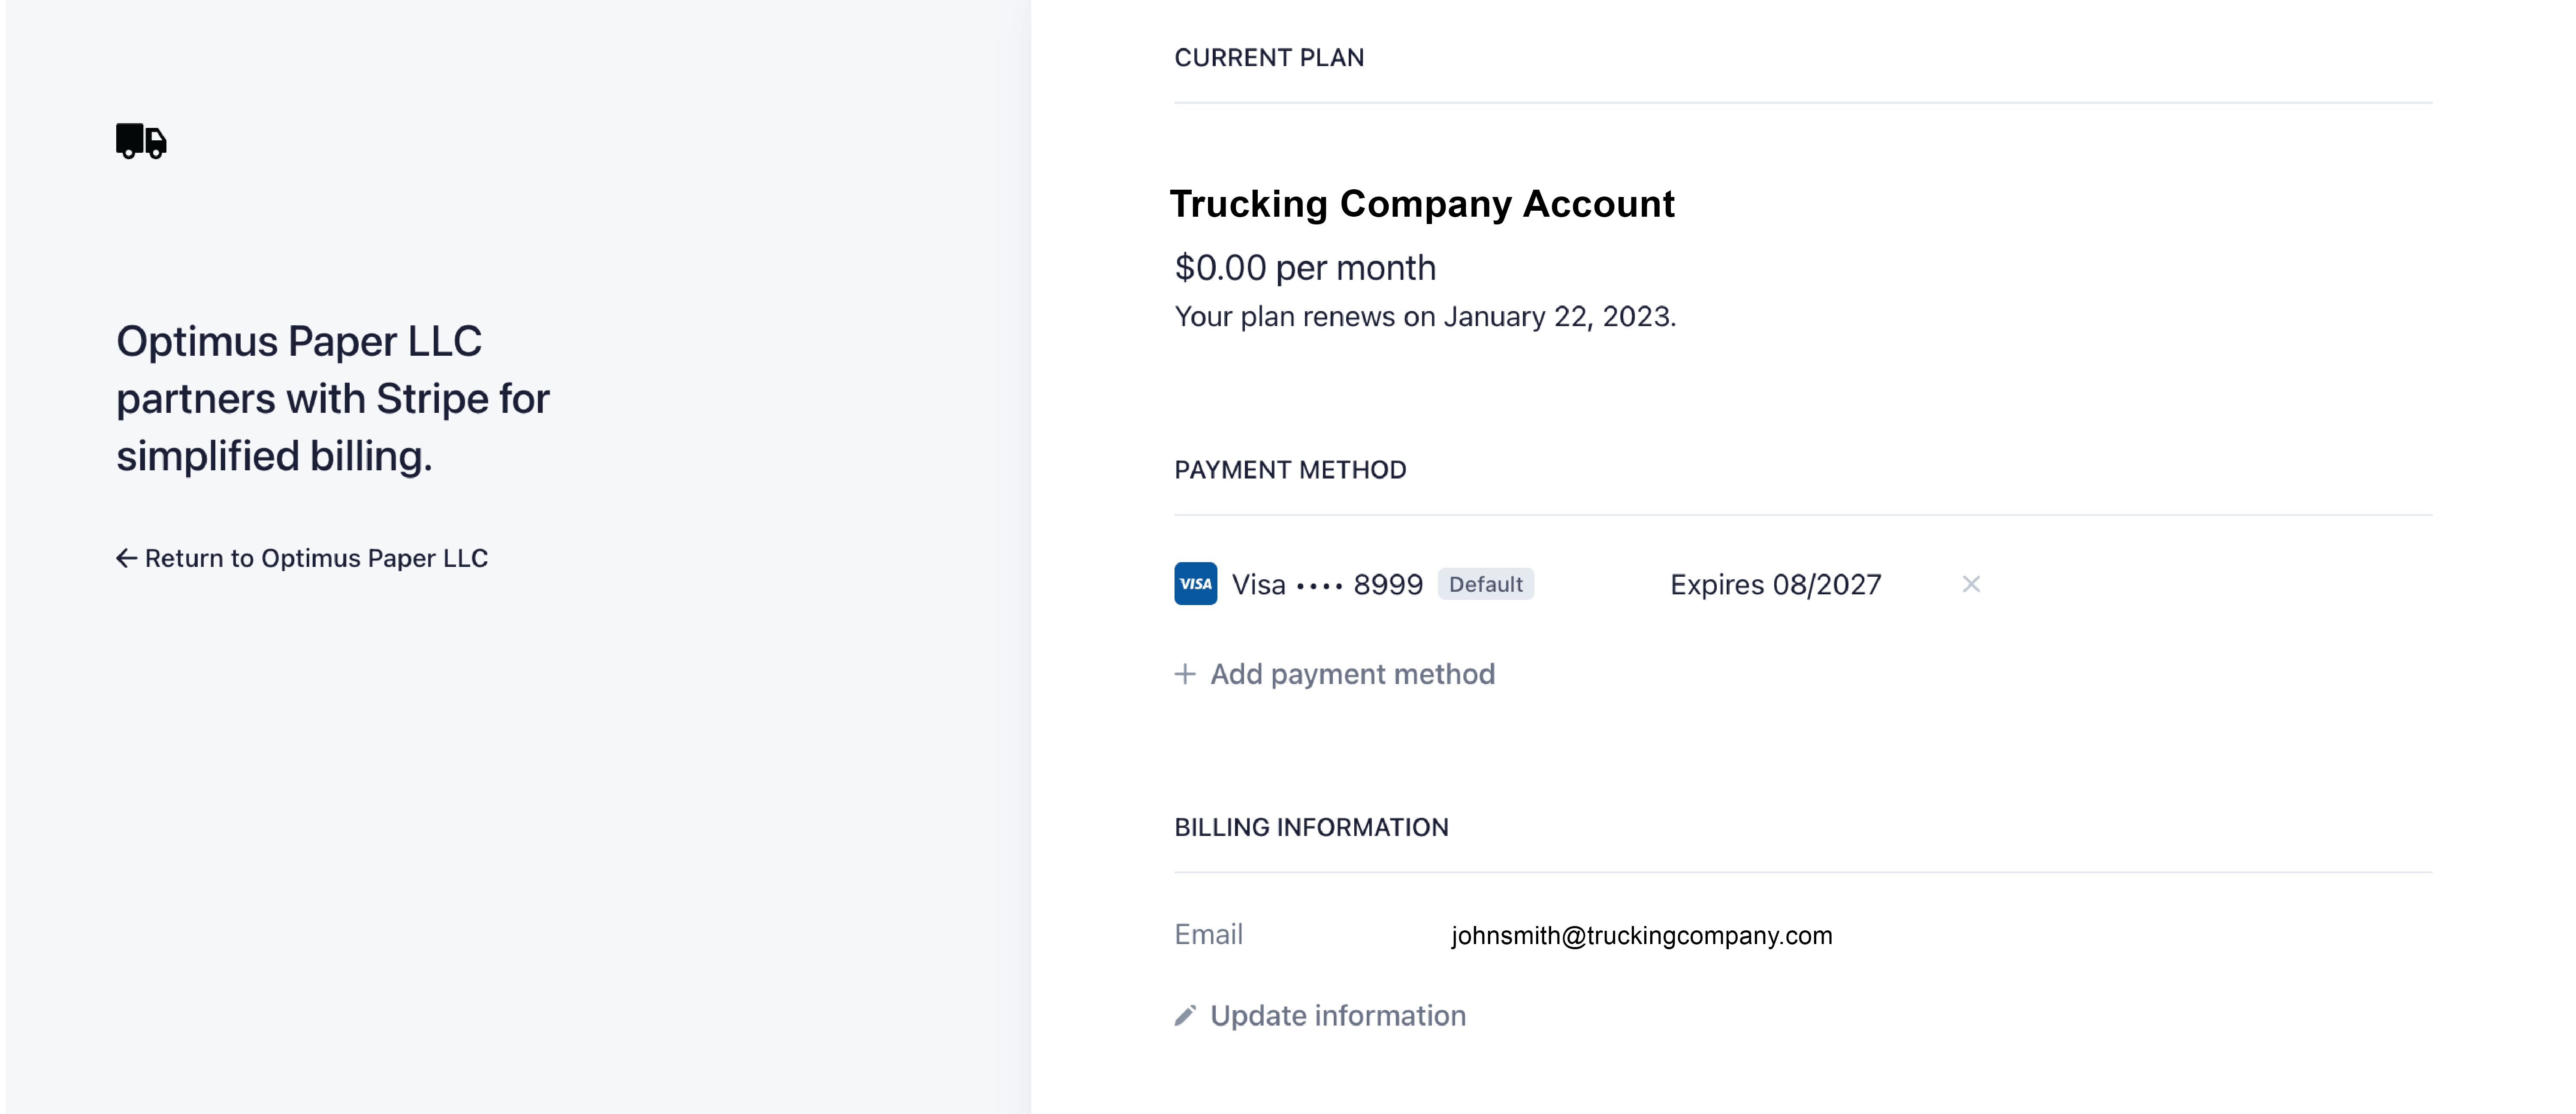Select the Default badge on the Visa card
2576x1114 pixels.
click(1485, 584)
